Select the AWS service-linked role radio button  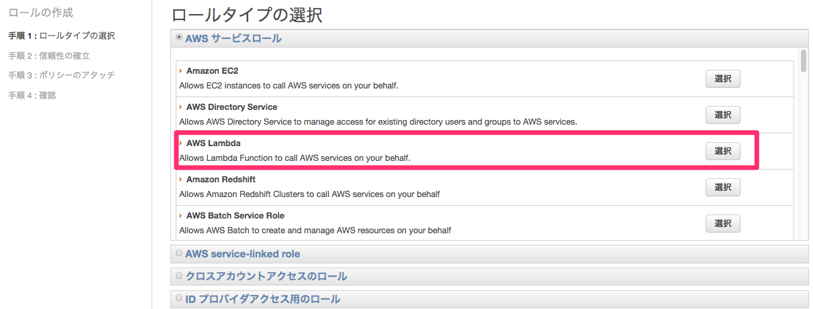coord(179,253)
